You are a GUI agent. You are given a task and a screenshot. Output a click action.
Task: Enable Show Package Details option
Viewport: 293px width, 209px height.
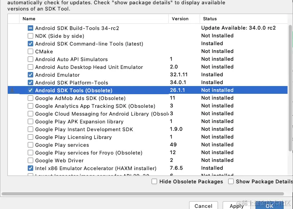click(231, 181)
